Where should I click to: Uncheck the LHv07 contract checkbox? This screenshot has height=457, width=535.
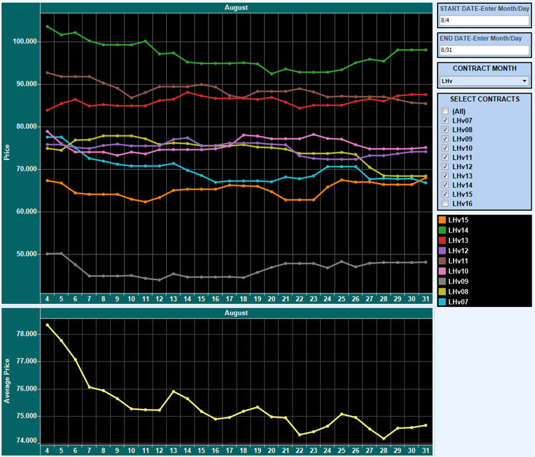point(445,120)
